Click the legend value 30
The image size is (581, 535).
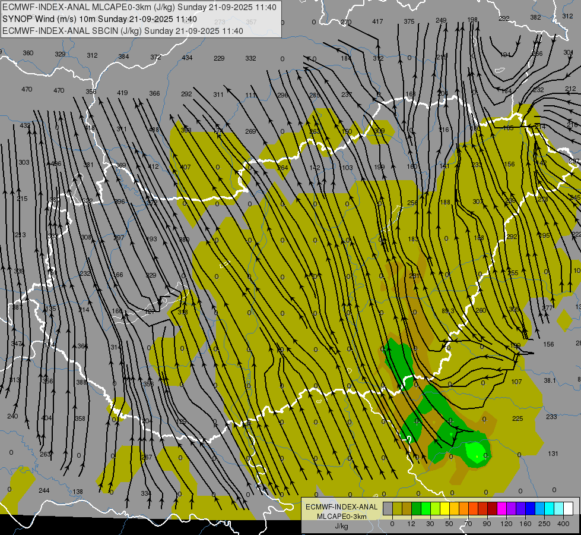coord(430,524)
